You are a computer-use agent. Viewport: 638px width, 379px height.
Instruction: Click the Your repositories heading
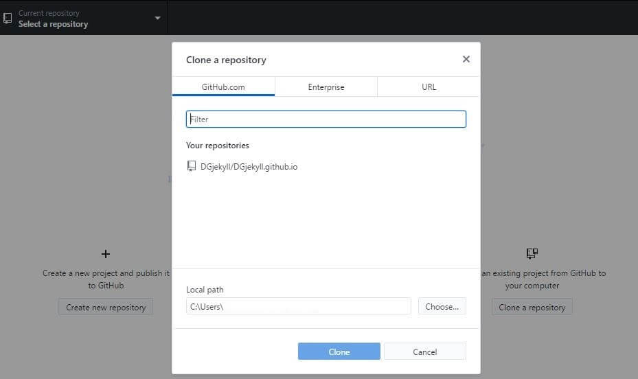pyautogui.click(x=218, y=146)
